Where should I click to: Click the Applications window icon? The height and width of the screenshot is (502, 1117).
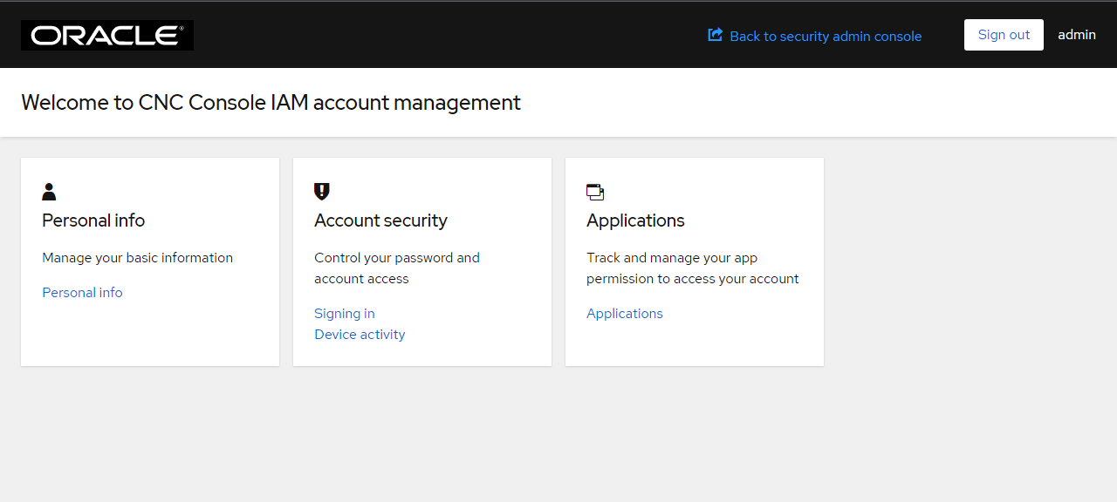pos(594,191)
